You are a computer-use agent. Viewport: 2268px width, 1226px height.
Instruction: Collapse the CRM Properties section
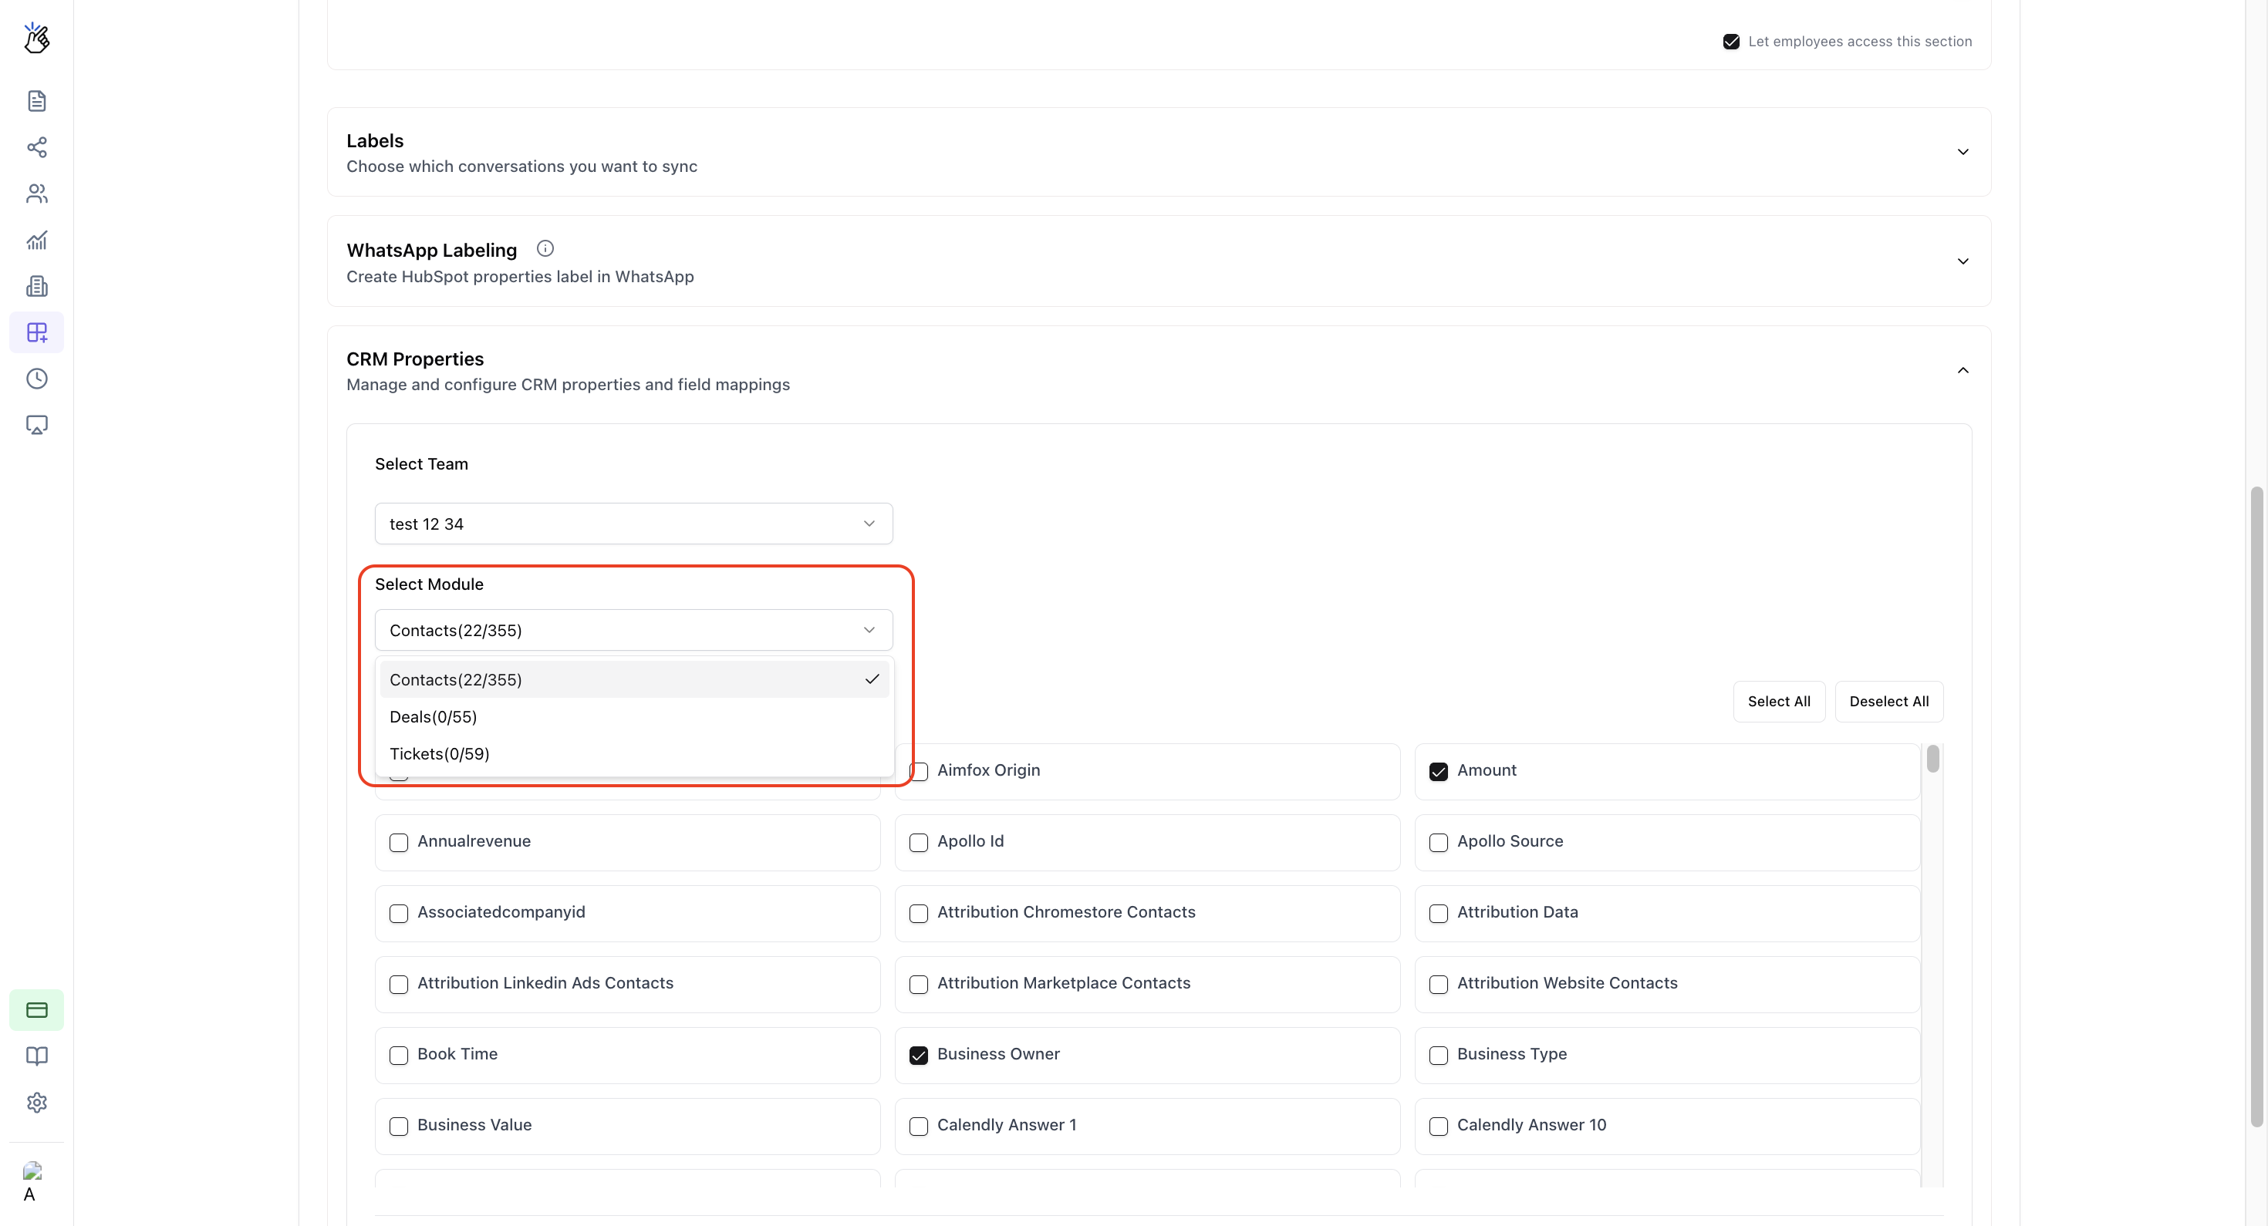tap(1963, 371)
